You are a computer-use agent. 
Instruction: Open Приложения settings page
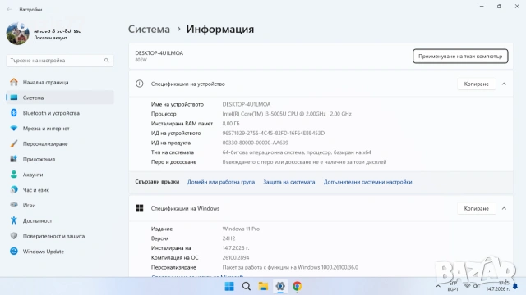(39, 159)
